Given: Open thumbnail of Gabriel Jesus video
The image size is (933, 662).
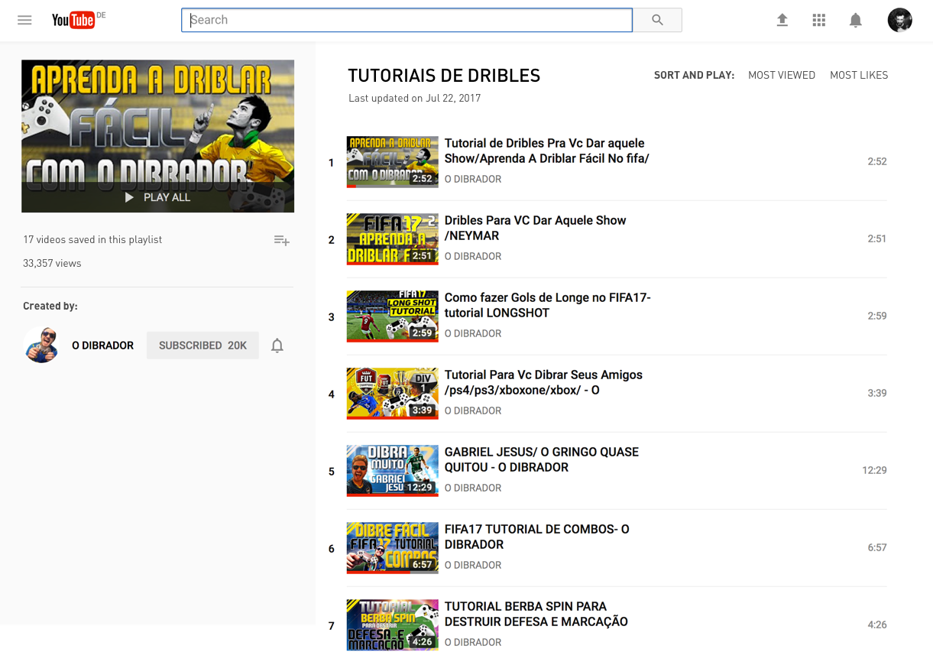Looking at the screenshot, I should click(393, 471).
